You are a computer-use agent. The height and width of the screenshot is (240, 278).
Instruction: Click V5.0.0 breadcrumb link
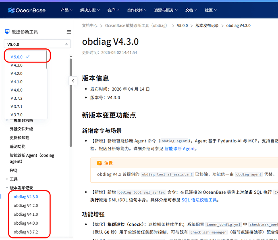point(182,25)
